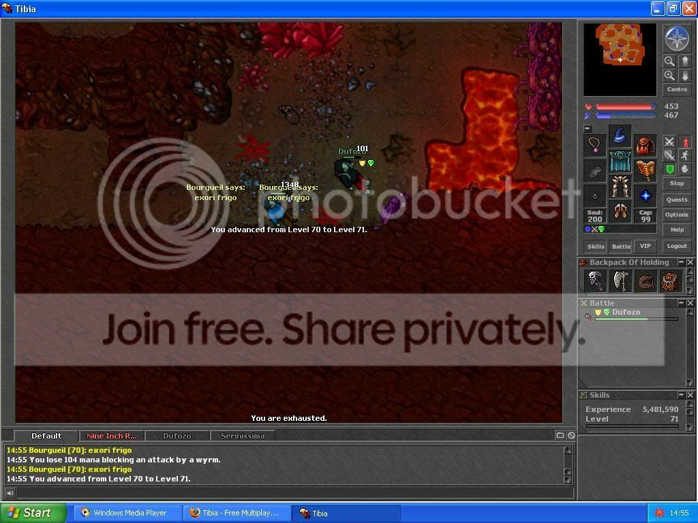This screenshot has height=523, width=698.
Task: Collapse the inventory panel with the minus button
Action: 588,129
